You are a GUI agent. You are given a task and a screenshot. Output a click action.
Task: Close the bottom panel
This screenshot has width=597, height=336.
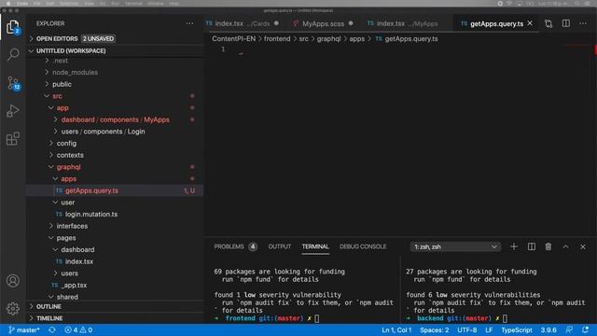[583, 246]
